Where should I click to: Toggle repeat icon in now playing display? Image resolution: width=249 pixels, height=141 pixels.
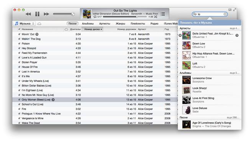95,17
